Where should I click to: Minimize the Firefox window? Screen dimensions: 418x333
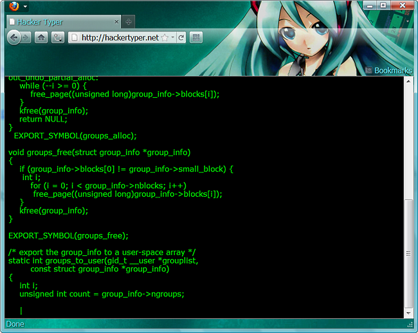pos(370,5)
